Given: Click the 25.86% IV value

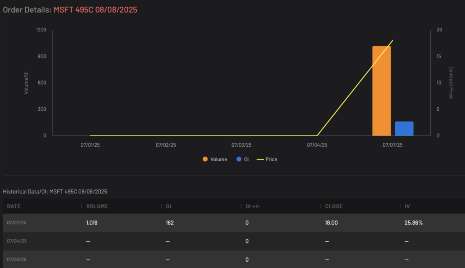Looking at the screenshot, I should click(x=413, y=223).
